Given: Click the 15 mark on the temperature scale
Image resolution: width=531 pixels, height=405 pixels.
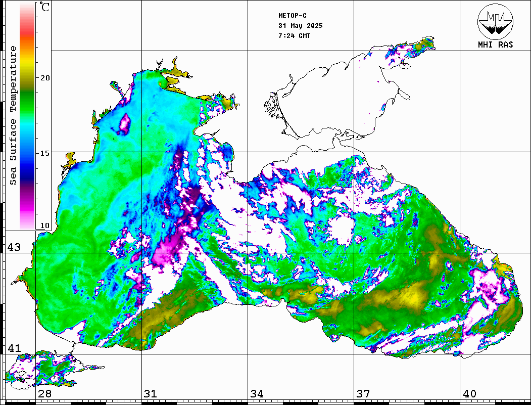Looking at the screenshot, I should (45, 153).
